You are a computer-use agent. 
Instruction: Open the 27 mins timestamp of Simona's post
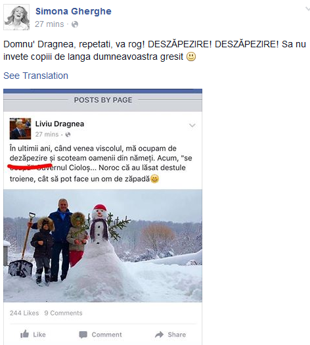pyautogui.click(x=49, y=24)
